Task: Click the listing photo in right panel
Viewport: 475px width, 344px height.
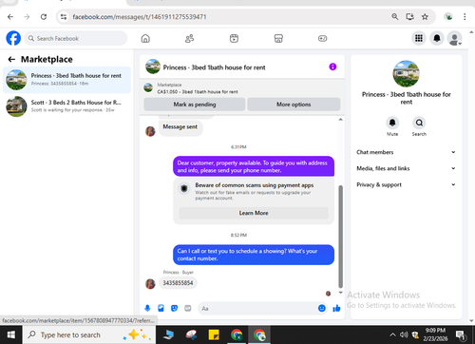Action: point(406,74)
